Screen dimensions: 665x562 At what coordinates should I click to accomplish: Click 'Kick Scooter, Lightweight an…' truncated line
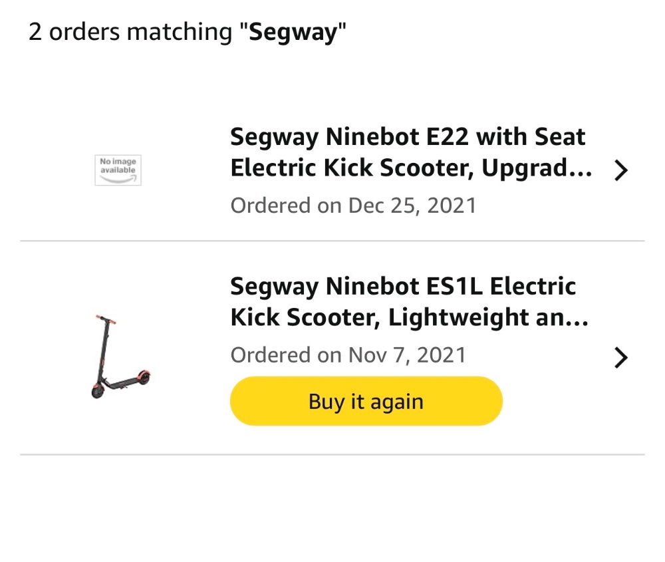(x=409, y=318)
